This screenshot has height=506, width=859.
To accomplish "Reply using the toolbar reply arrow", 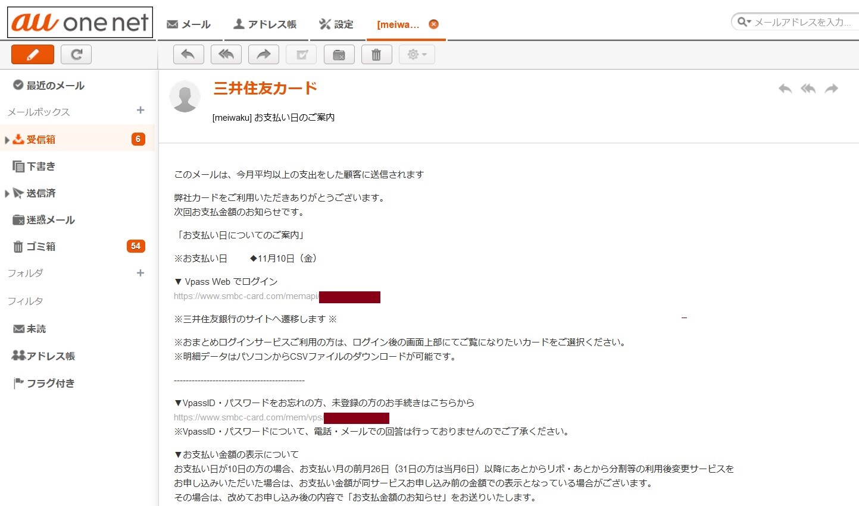I will 188,55.
